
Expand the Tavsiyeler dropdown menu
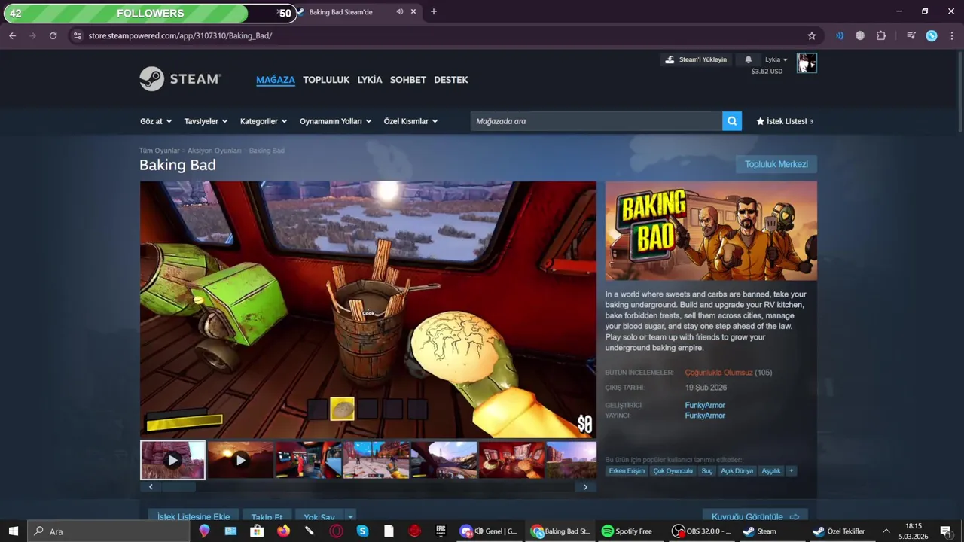coord(206,121)
